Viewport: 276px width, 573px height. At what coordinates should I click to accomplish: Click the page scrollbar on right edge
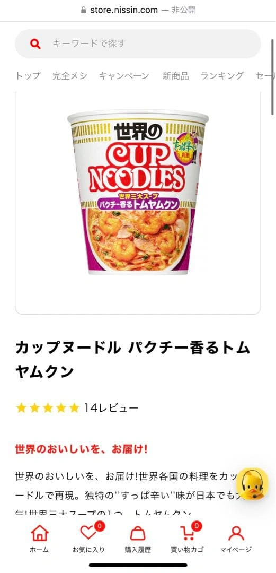(x=273, y=77)
